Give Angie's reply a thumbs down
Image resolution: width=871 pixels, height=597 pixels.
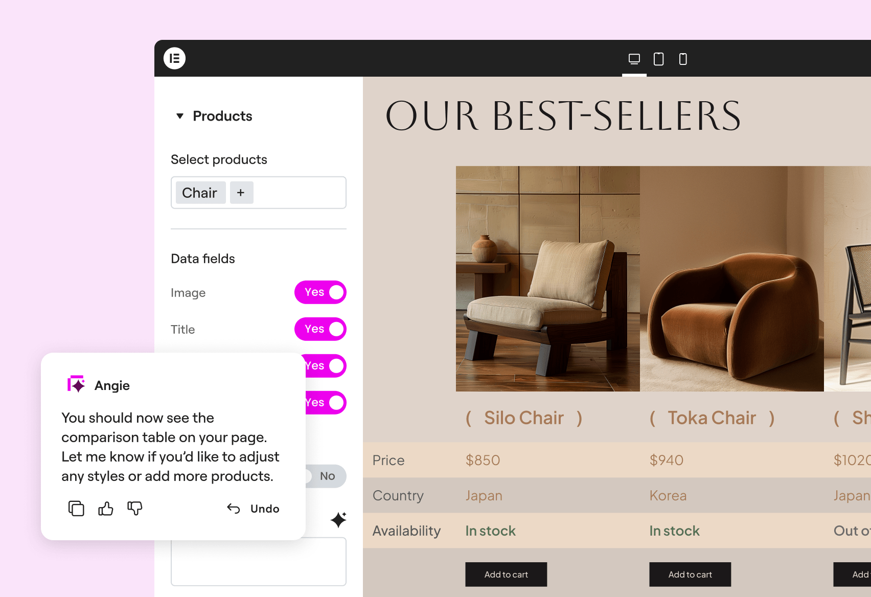[135, 509]
